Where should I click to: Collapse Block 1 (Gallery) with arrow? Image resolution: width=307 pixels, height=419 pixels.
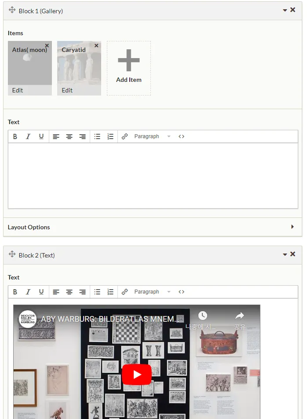click(285, 10)
